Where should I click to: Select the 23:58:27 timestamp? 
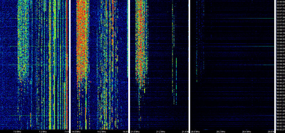(280, 36)
